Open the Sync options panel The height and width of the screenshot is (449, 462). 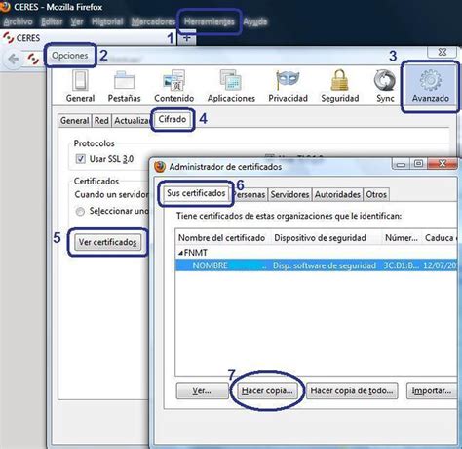pos(385,86)
